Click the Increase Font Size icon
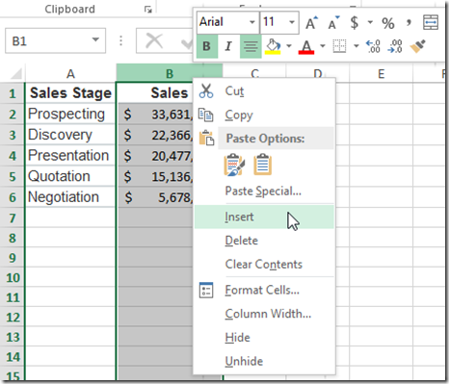The height and width of the screenshot is (384, 449). [311, 22]
